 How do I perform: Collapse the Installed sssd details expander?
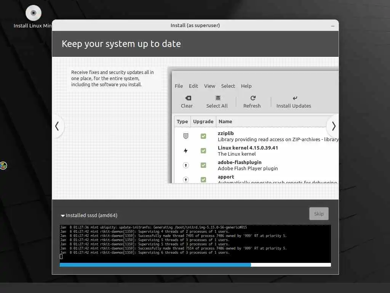(x=63, y=216)
